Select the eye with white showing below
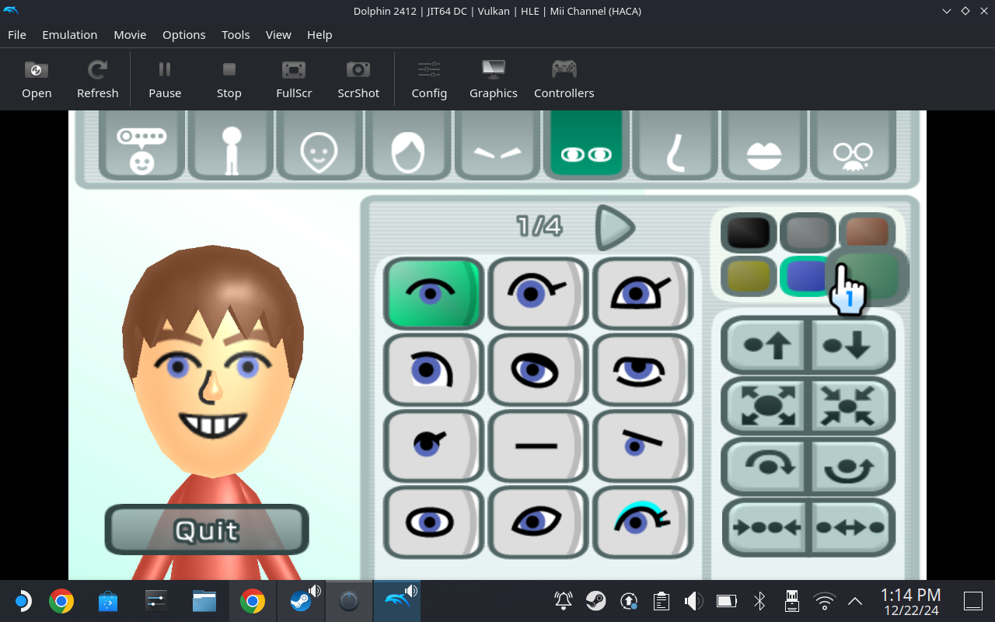 pyautogui.click(x=434, y=369)
